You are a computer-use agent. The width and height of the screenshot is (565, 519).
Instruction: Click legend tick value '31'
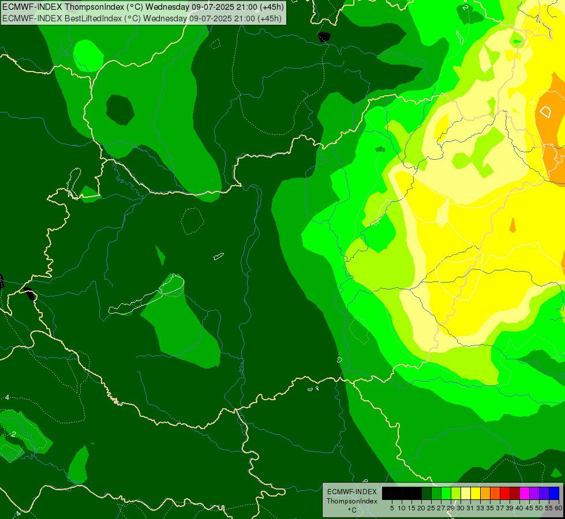tap(470, 508)
